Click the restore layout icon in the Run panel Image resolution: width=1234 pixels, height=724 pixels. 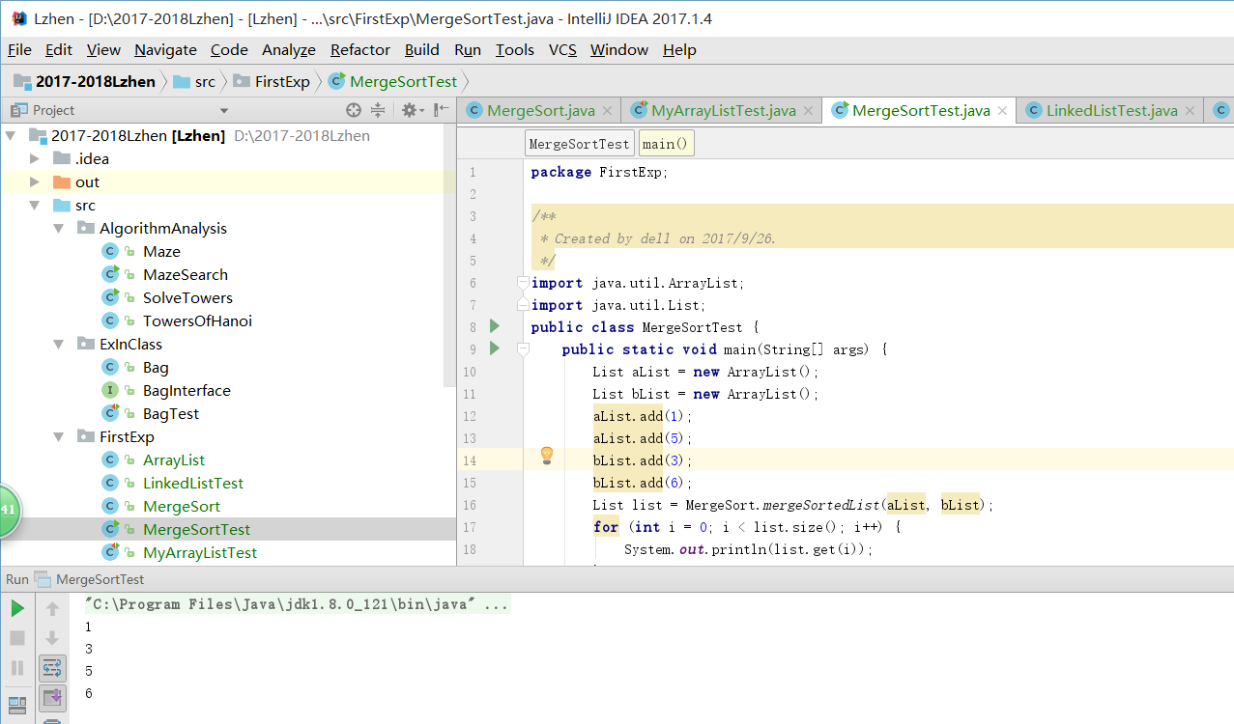(17, 704)
